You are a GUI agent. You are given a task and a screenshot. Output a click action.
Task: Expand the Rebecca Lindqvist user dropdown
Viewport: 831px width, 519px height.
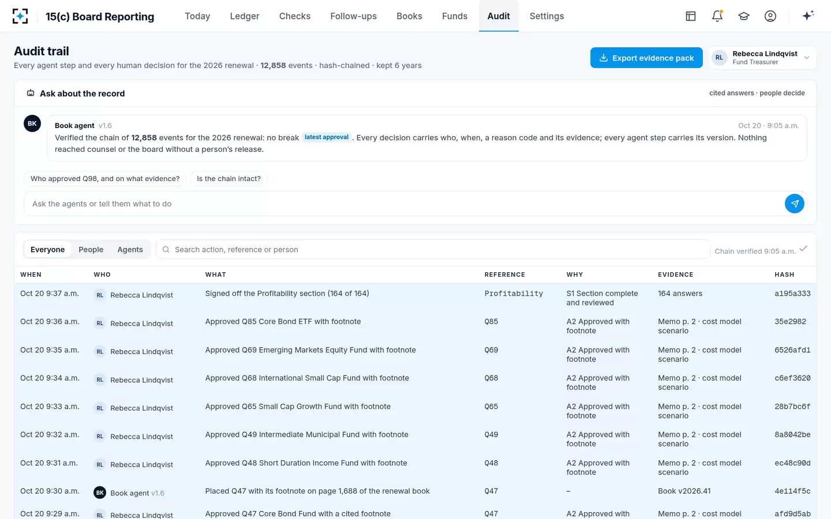click(x=762, y=58)
